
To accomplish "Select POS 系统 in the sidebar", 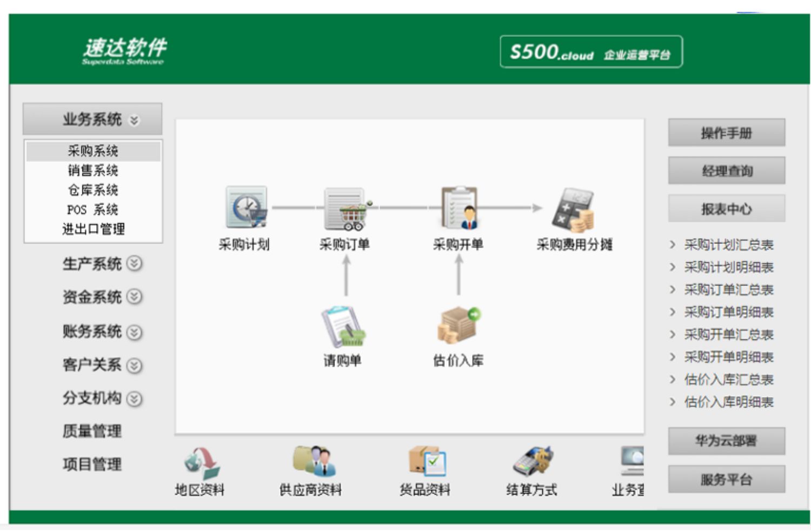I will [93, 210].
